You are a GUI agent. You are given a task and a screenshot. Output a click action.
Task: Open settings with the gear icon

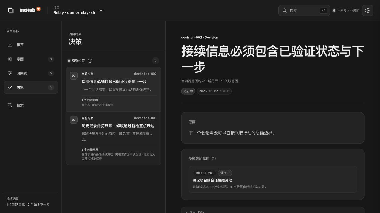point(368,10)
